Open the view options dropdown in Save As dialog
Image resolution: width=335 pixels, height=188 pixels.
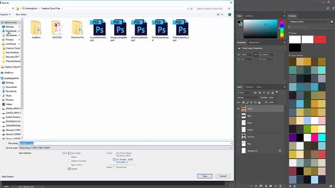pyautogui.click(x=222, y=15)
